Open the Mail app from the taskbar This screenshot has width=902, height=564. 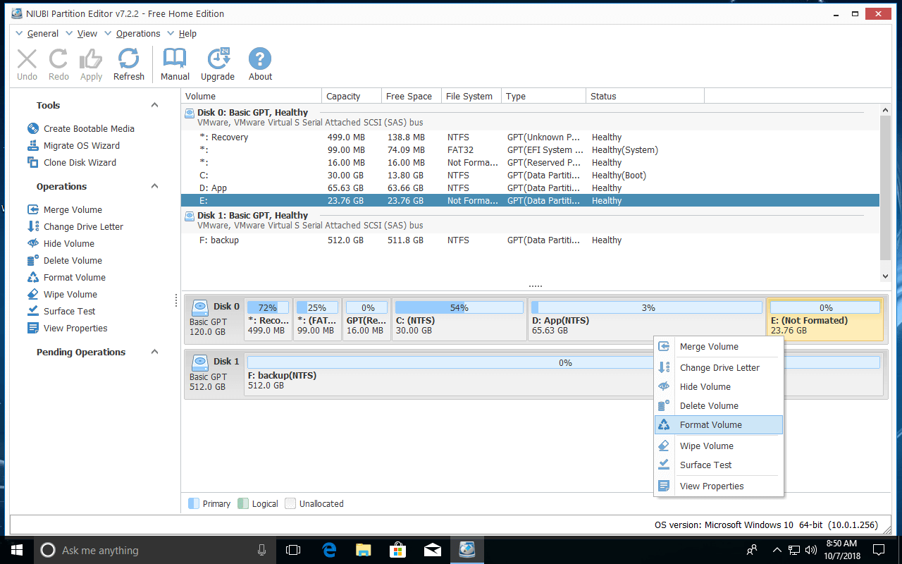432,550
